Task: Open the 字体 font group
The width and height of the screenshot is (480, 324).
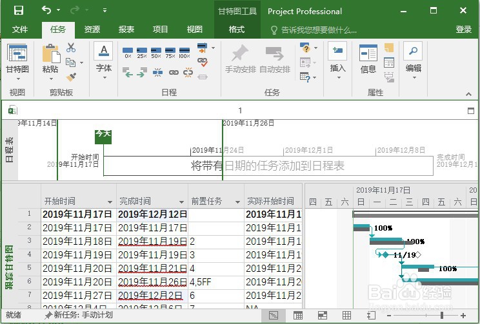Action: pos(104,61)
